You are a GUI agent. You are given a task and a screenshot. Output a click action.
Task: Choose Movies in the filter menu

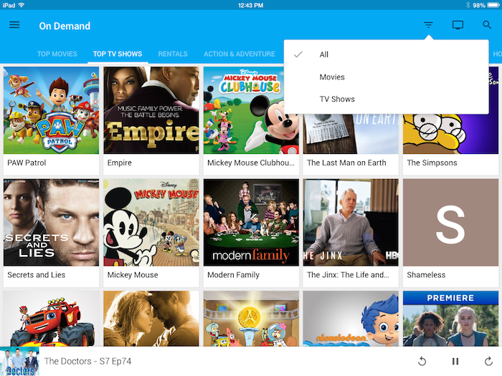[x=386, y=77]
